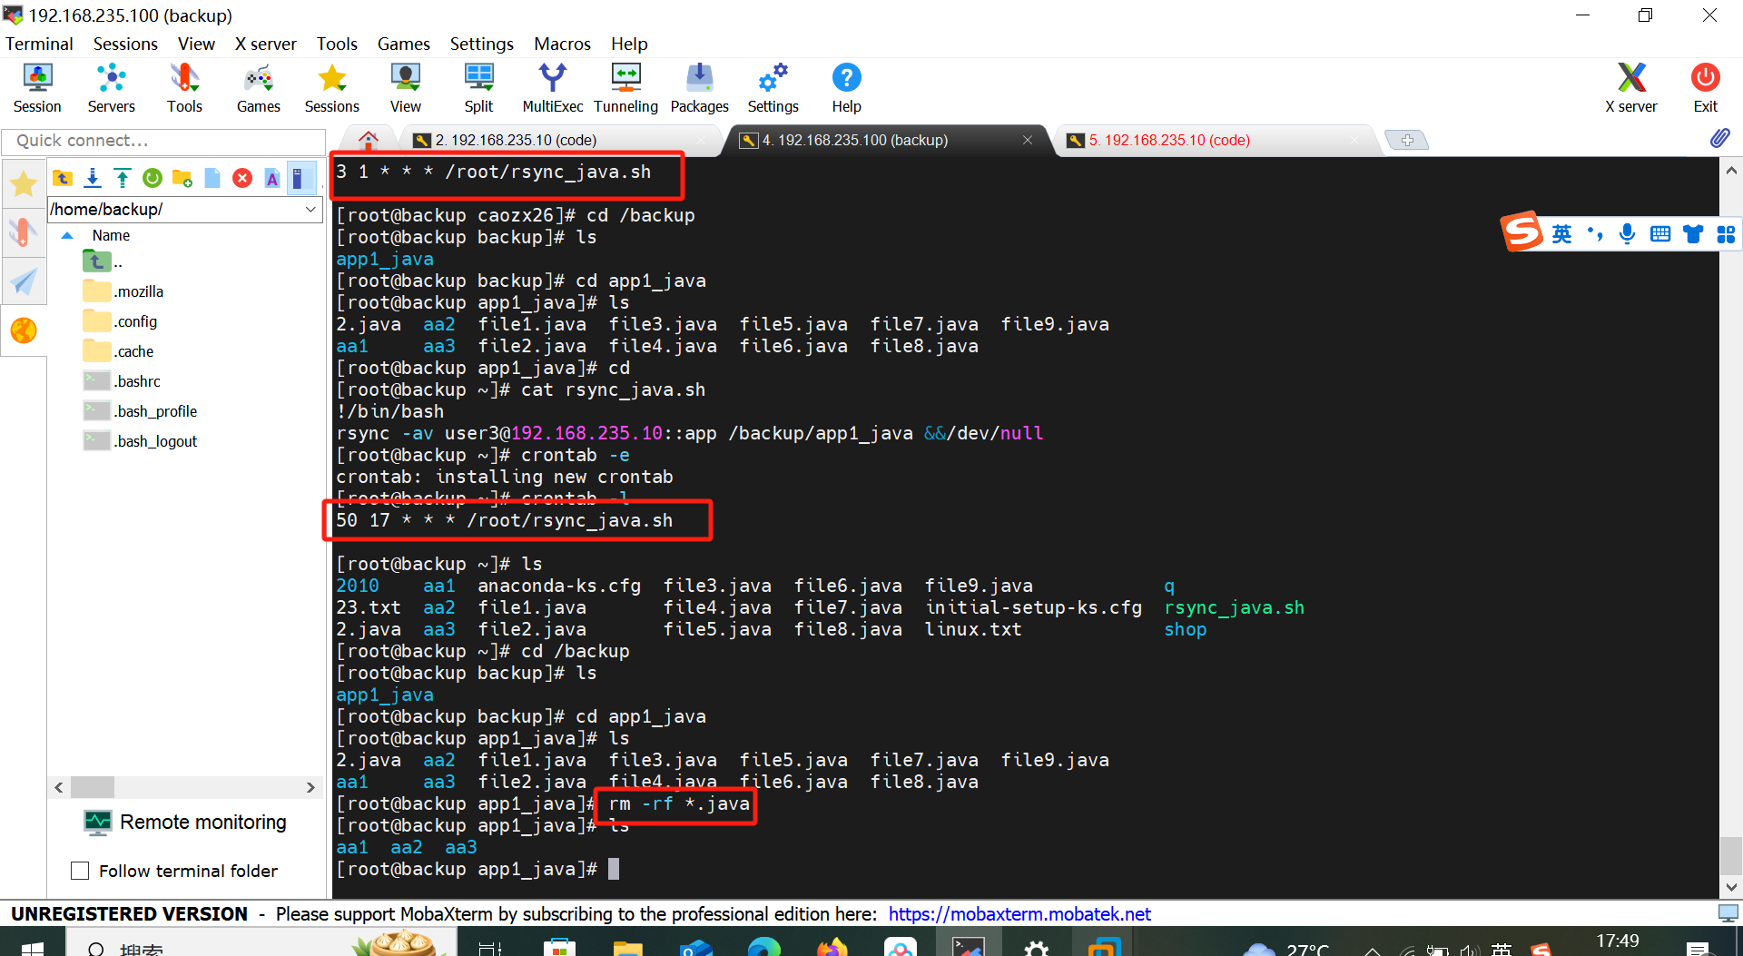
Task: Open the Sessions star toolbar icon
Action: 332,88
